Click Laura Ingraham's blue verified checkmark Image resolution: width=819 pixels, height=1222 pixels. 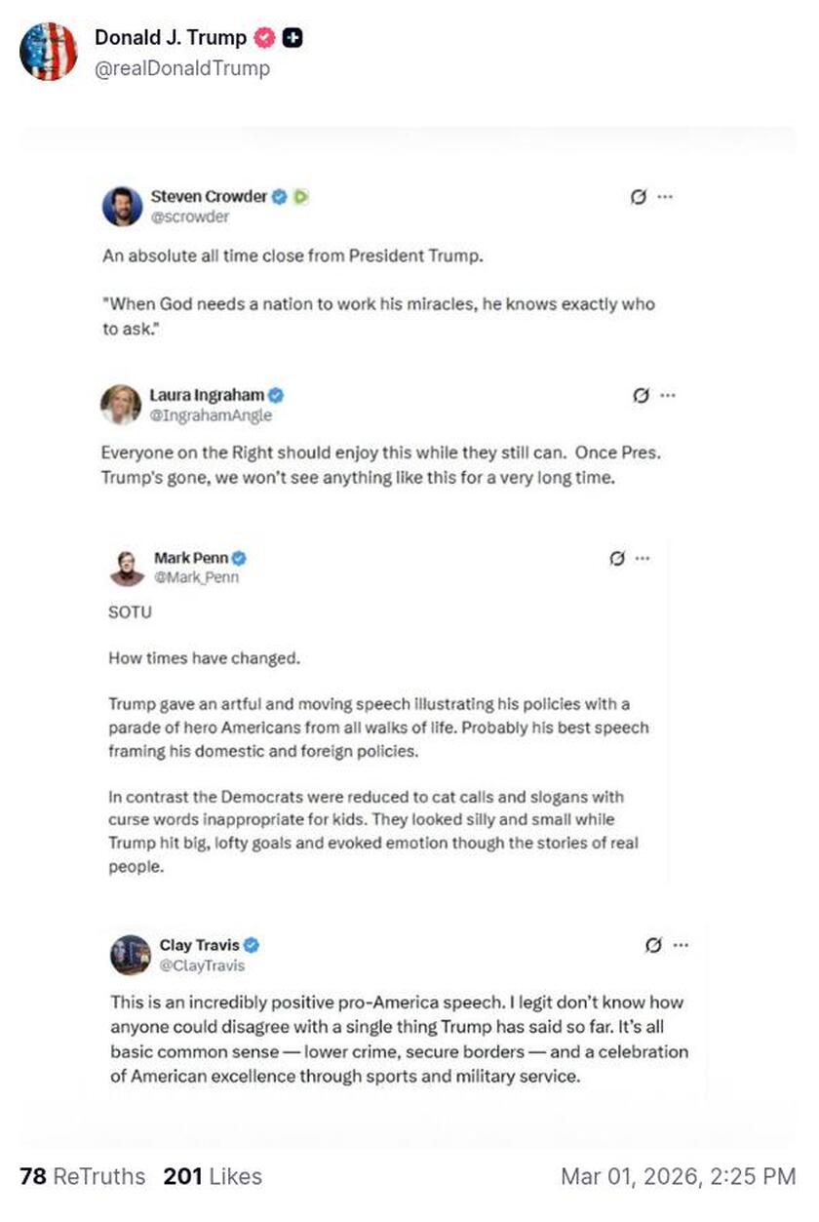[276, 395]
